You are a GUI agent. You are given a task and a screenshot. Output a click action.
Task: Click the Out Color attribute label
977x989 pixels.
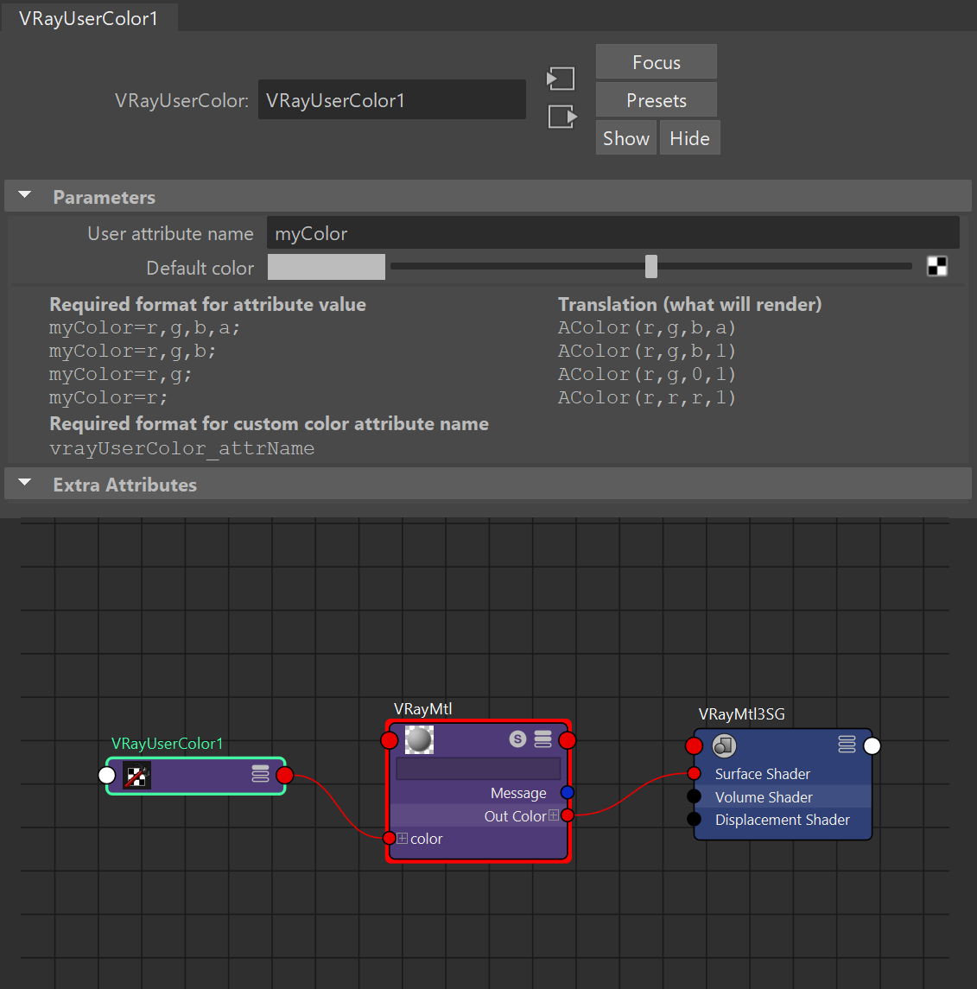515,816
